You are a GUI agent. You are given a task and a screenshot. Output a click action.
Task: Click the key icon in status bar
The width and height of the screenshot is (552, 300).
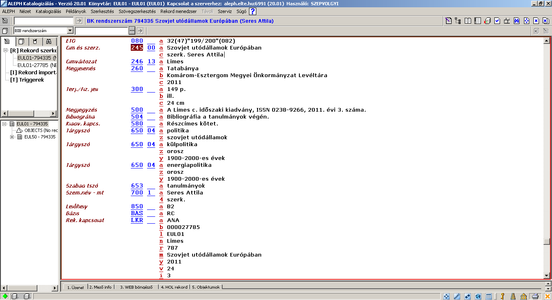tap(502, 296)
